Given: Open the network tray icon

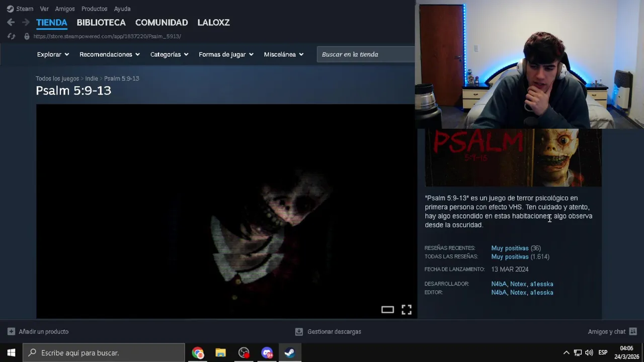Looking at the screenshot, I should pos(578,353).
